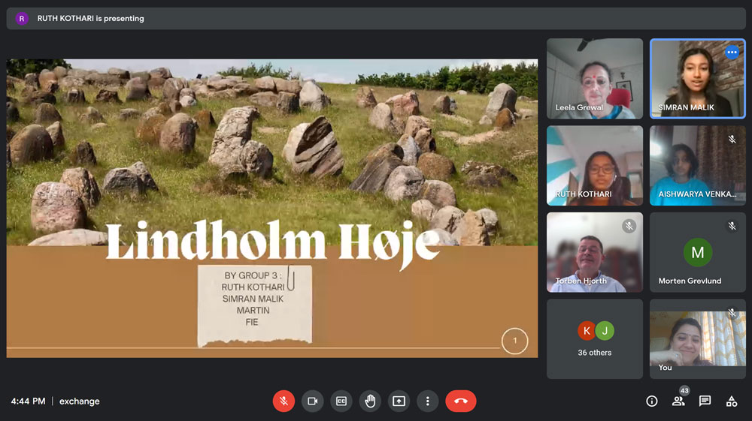
Task: Click muted mic icon on Aishwarya's tile
Action: pyautogui.click(x=732, y=140)
